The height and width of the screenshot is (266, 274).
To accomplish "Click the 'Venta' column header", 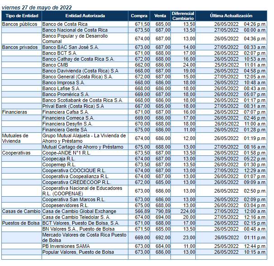I will (160, 16).
